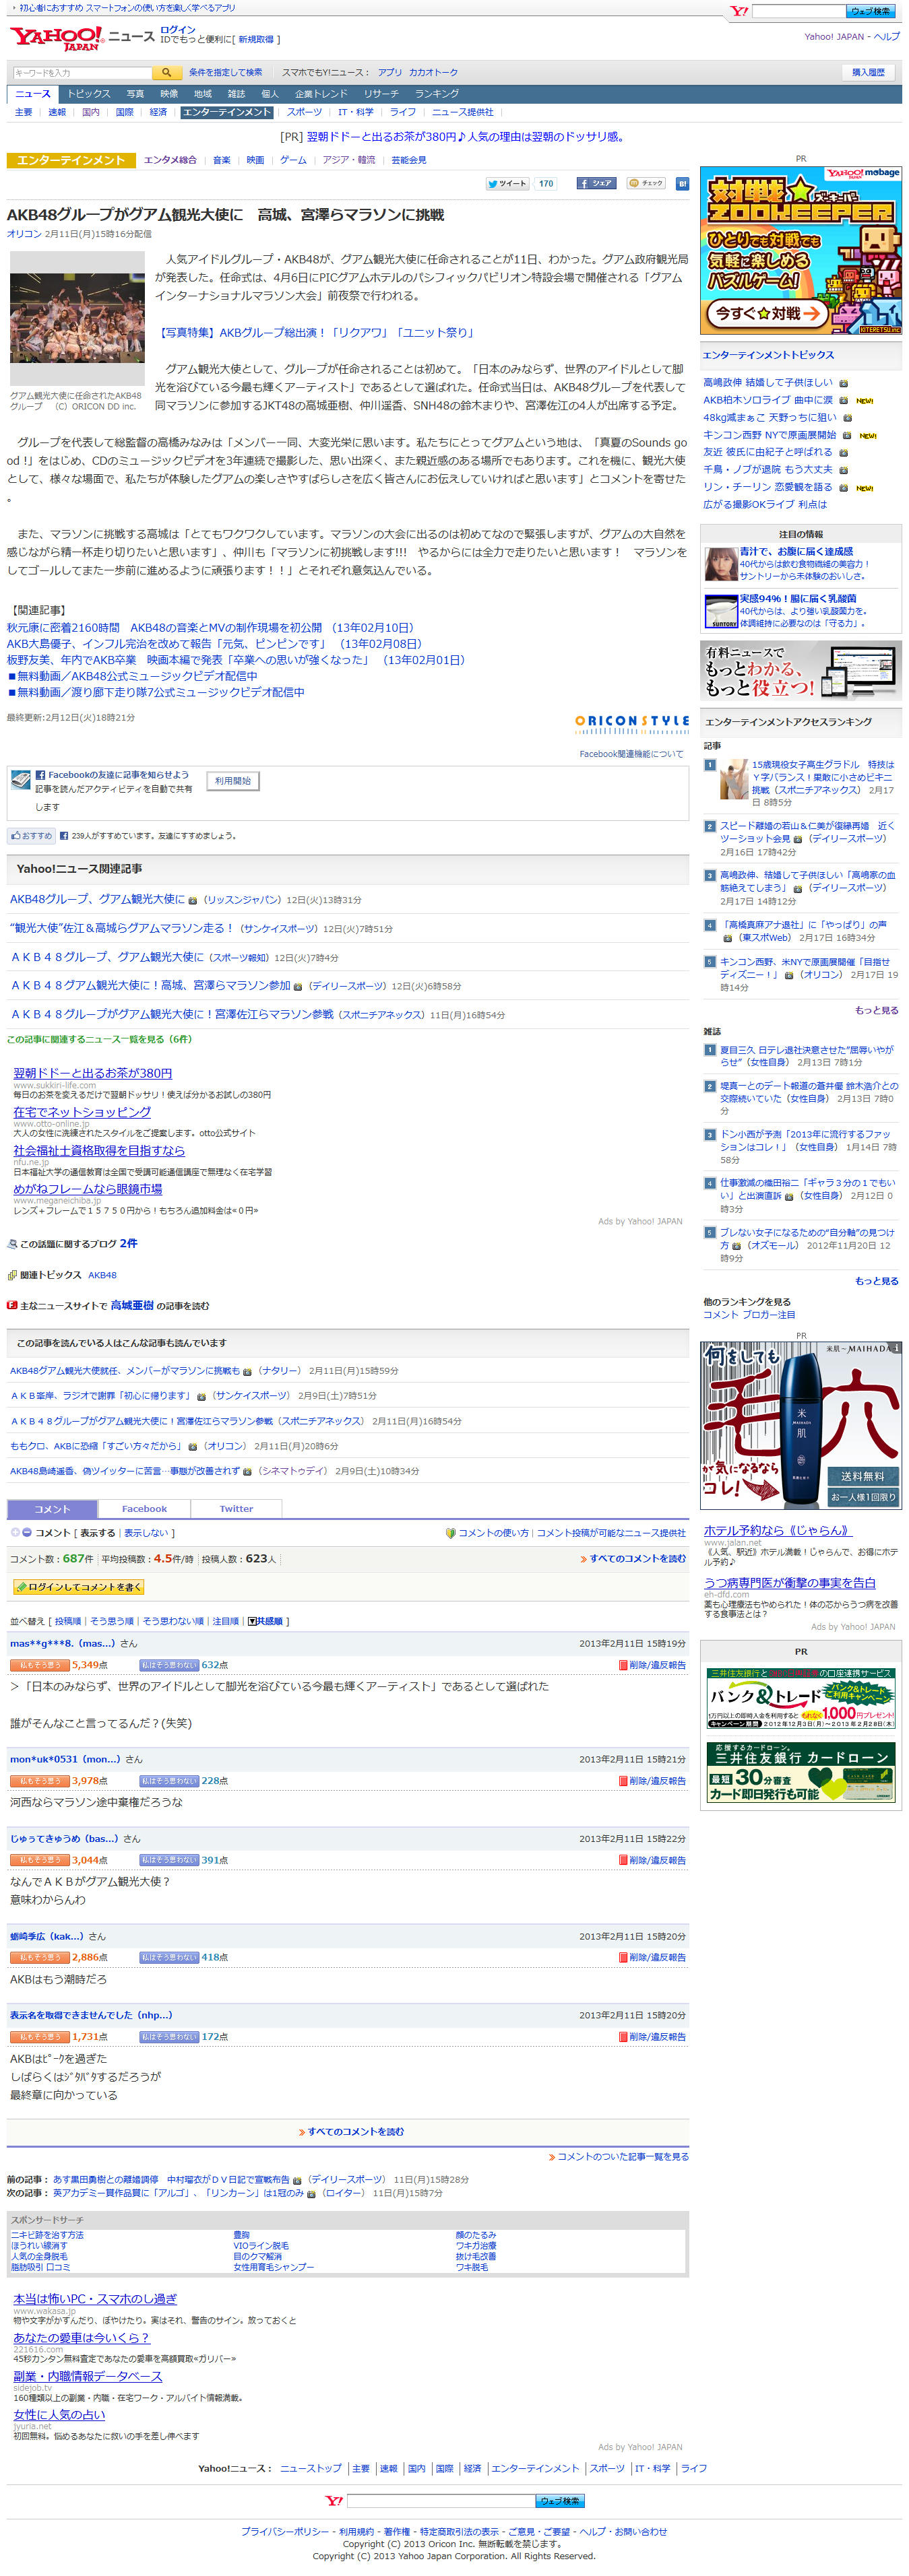Screen dimensions: 909x2576
Task: Click the Hatena B! bookmark icon
Action: 683,183
